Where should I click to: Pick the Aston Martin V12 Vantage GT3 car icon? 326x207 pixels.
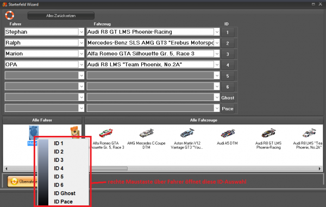pyautogui.click(x=187, y=133)
